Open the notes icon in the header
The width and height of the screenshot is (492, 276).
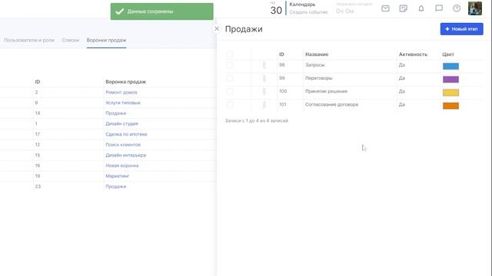click(x=403, y=8)
